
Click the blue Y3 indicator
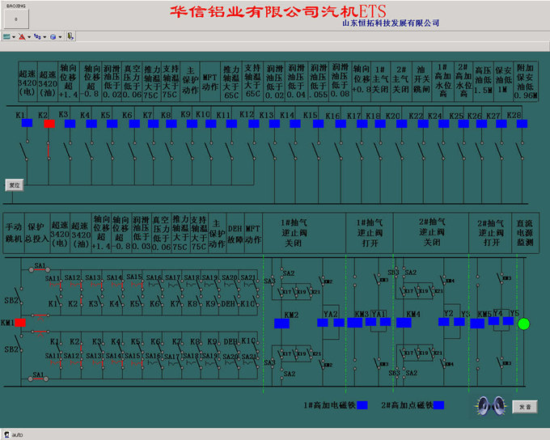[x=459, y=322]
